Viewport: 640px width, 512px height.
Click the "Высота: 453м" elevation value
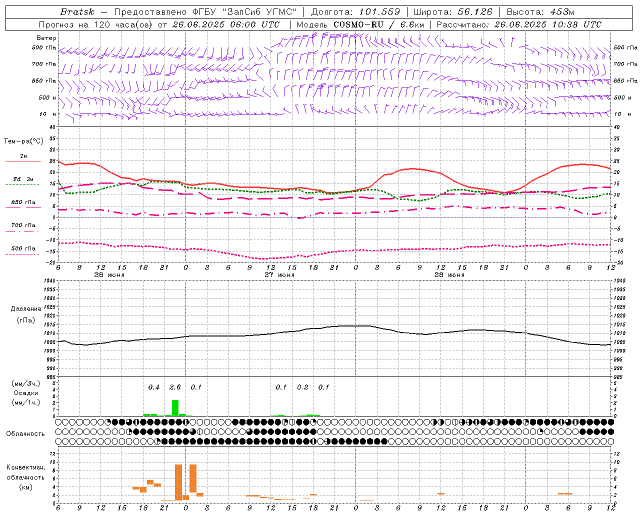541,12
